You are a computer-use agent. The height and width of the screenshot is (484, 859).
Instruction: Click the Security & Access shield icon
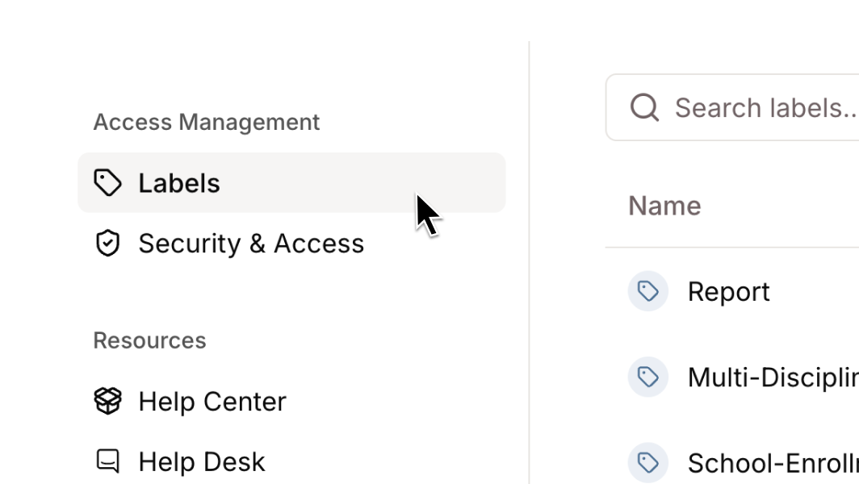click(107, 243)
